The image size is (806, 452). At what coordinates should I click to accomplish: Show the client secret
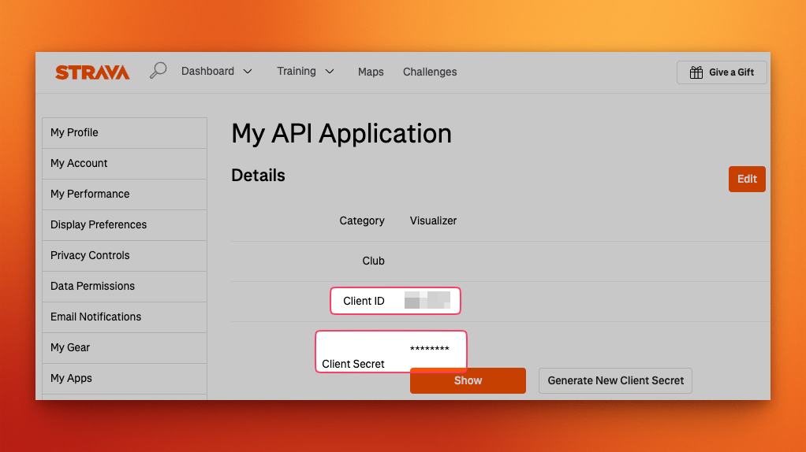468,380
